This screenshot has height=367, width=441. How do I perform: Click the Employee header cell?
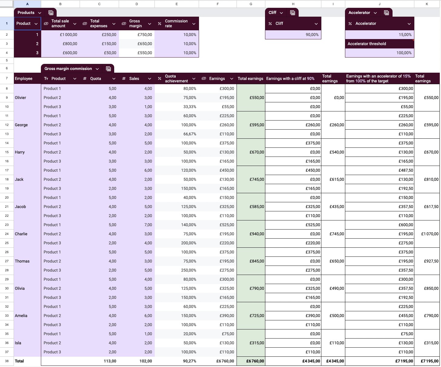(x=27, y=78)
